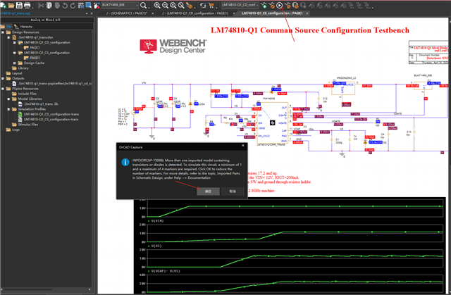Screen dimensions: 451x295
Task: Select the Include Files folder
Action: coord(27,94)
